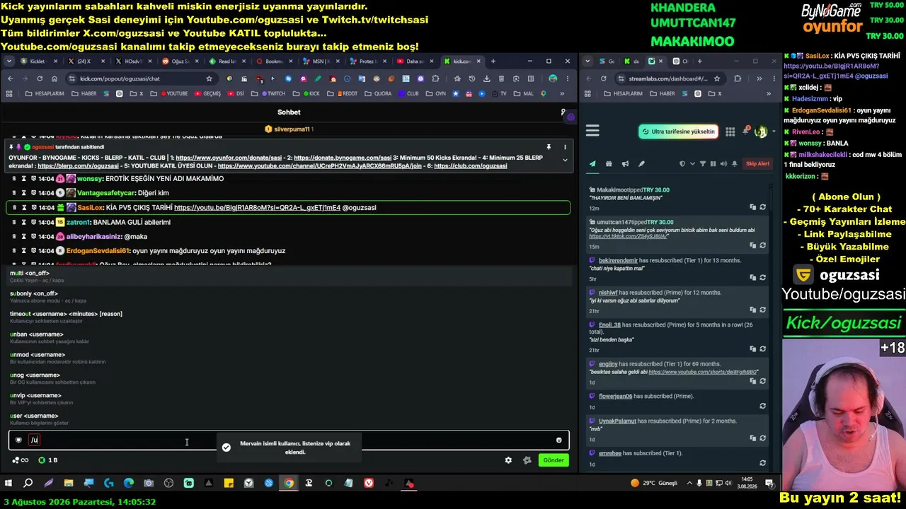Select the megaphone icon tab in Streamlabs events

(x=625, y=164)
